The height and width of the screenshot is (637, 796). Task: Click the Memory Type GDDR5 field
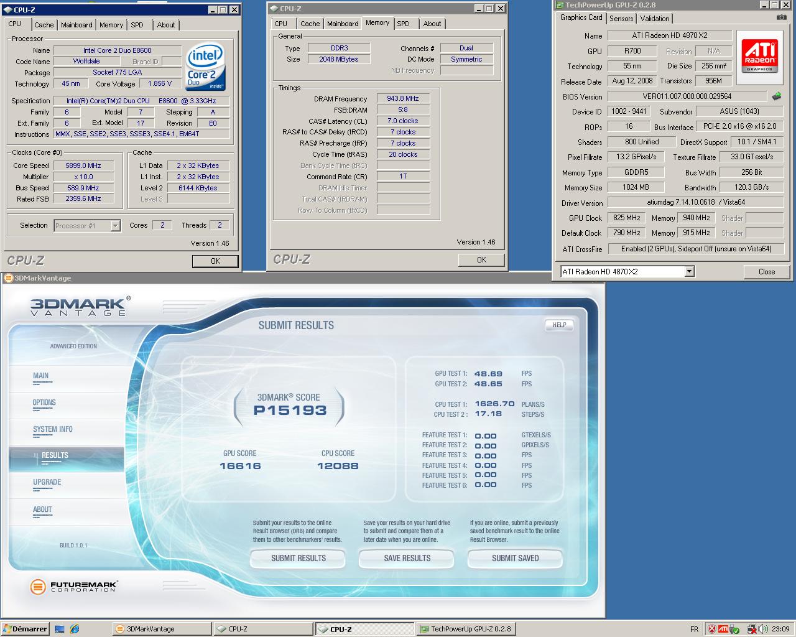point(636,172)
